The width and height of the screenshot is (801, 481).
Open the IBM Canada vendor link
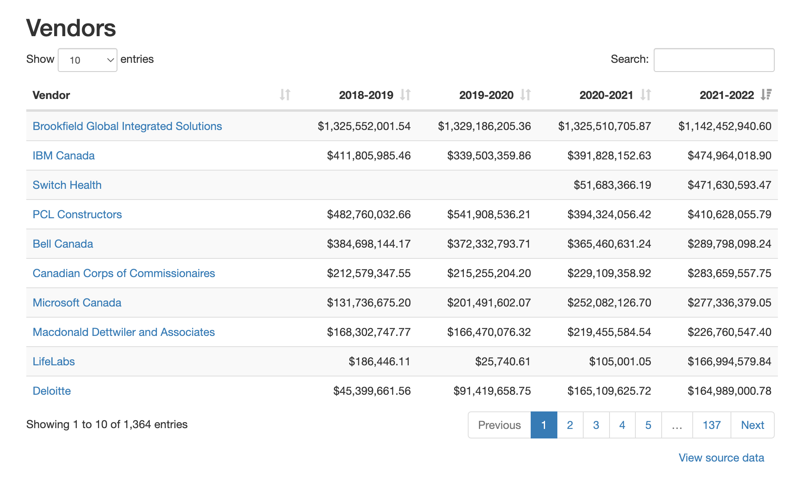pyautogui.click(x=64, y=155)
